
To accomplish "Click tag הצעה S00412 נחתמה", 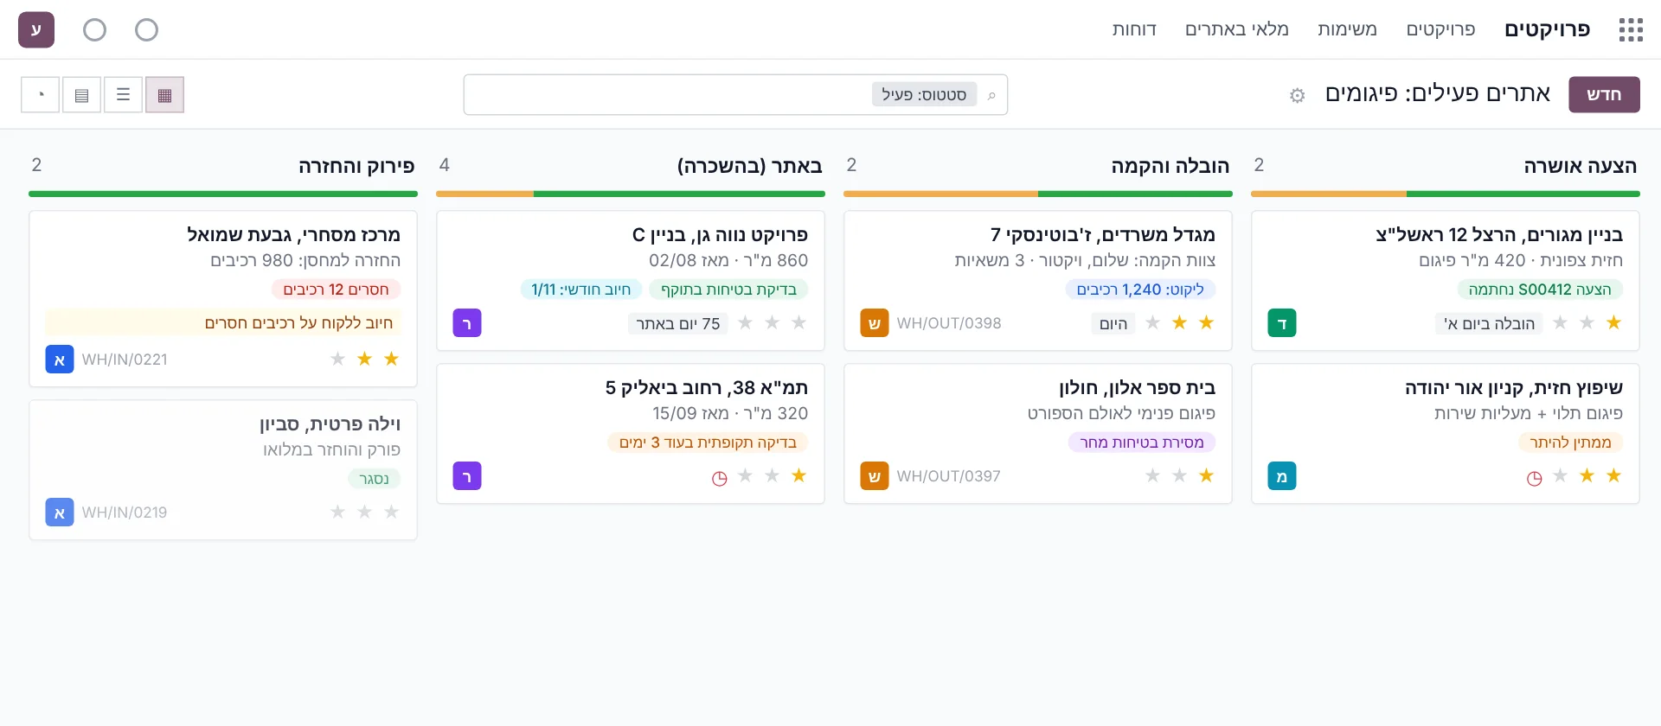I will click(1540, 290).
